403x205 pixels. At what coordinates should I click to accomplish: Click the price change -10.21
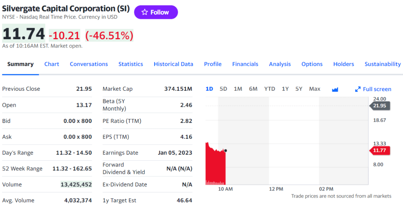[x=64, y=35]
